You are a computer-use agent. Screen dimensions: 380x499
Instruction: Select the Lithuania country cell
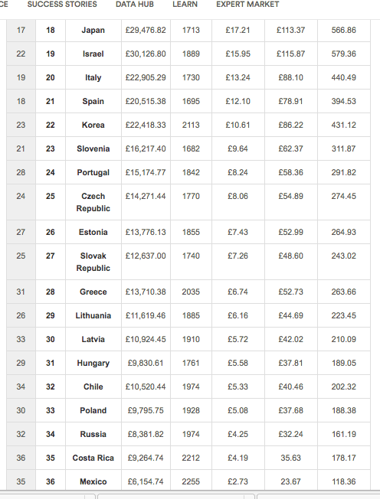[93, 315]
